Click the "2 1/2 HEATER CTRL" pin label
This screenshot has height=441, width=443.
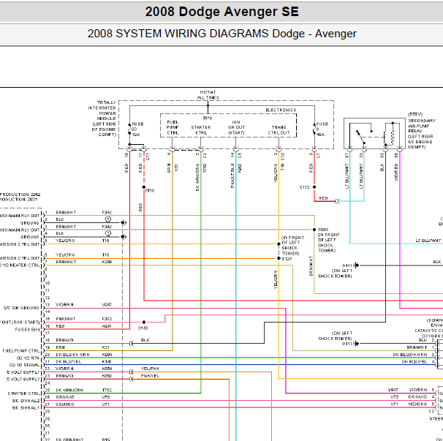click(x=20, y=265)
